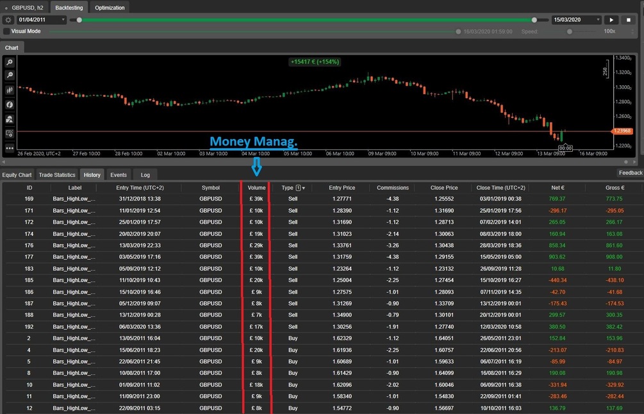Viewport: 644px width, 414px height.
Task: Sort by the ID column header
Action: click(29, 188)
